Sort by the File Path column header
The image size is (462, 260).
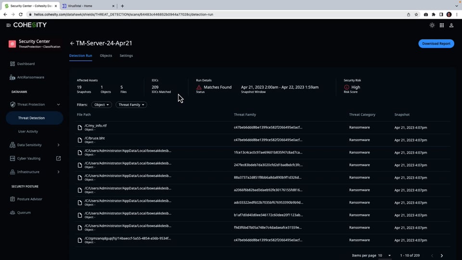[84, 115]
